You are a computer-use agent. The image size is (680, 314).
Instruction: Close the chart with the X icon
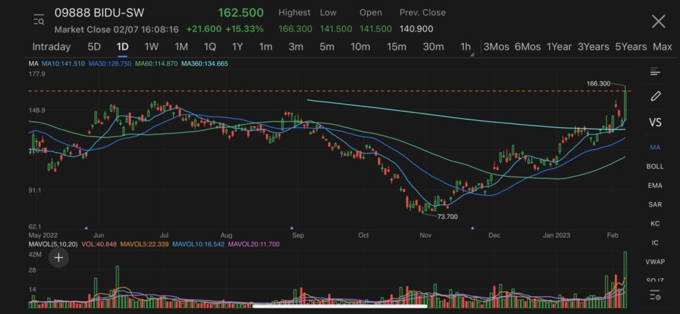click(658, 21)
